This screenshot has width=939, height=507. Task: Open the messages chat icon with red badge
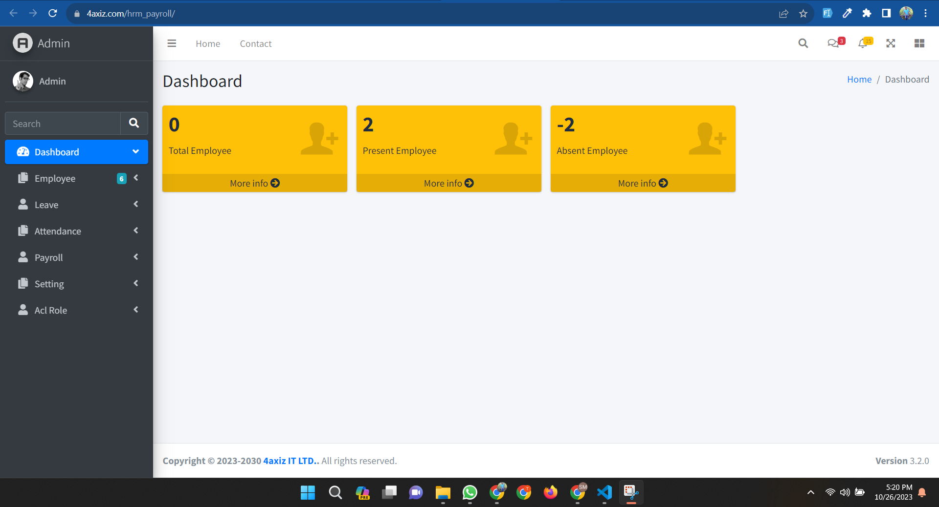coord(833,43)
